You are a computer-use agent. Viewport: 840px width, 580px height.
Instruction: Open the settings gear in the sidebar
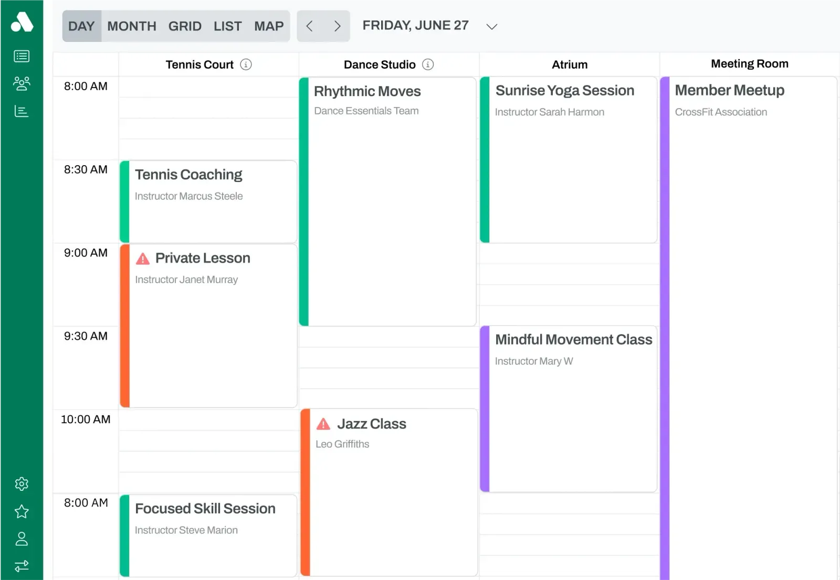(x=22, y=484)
